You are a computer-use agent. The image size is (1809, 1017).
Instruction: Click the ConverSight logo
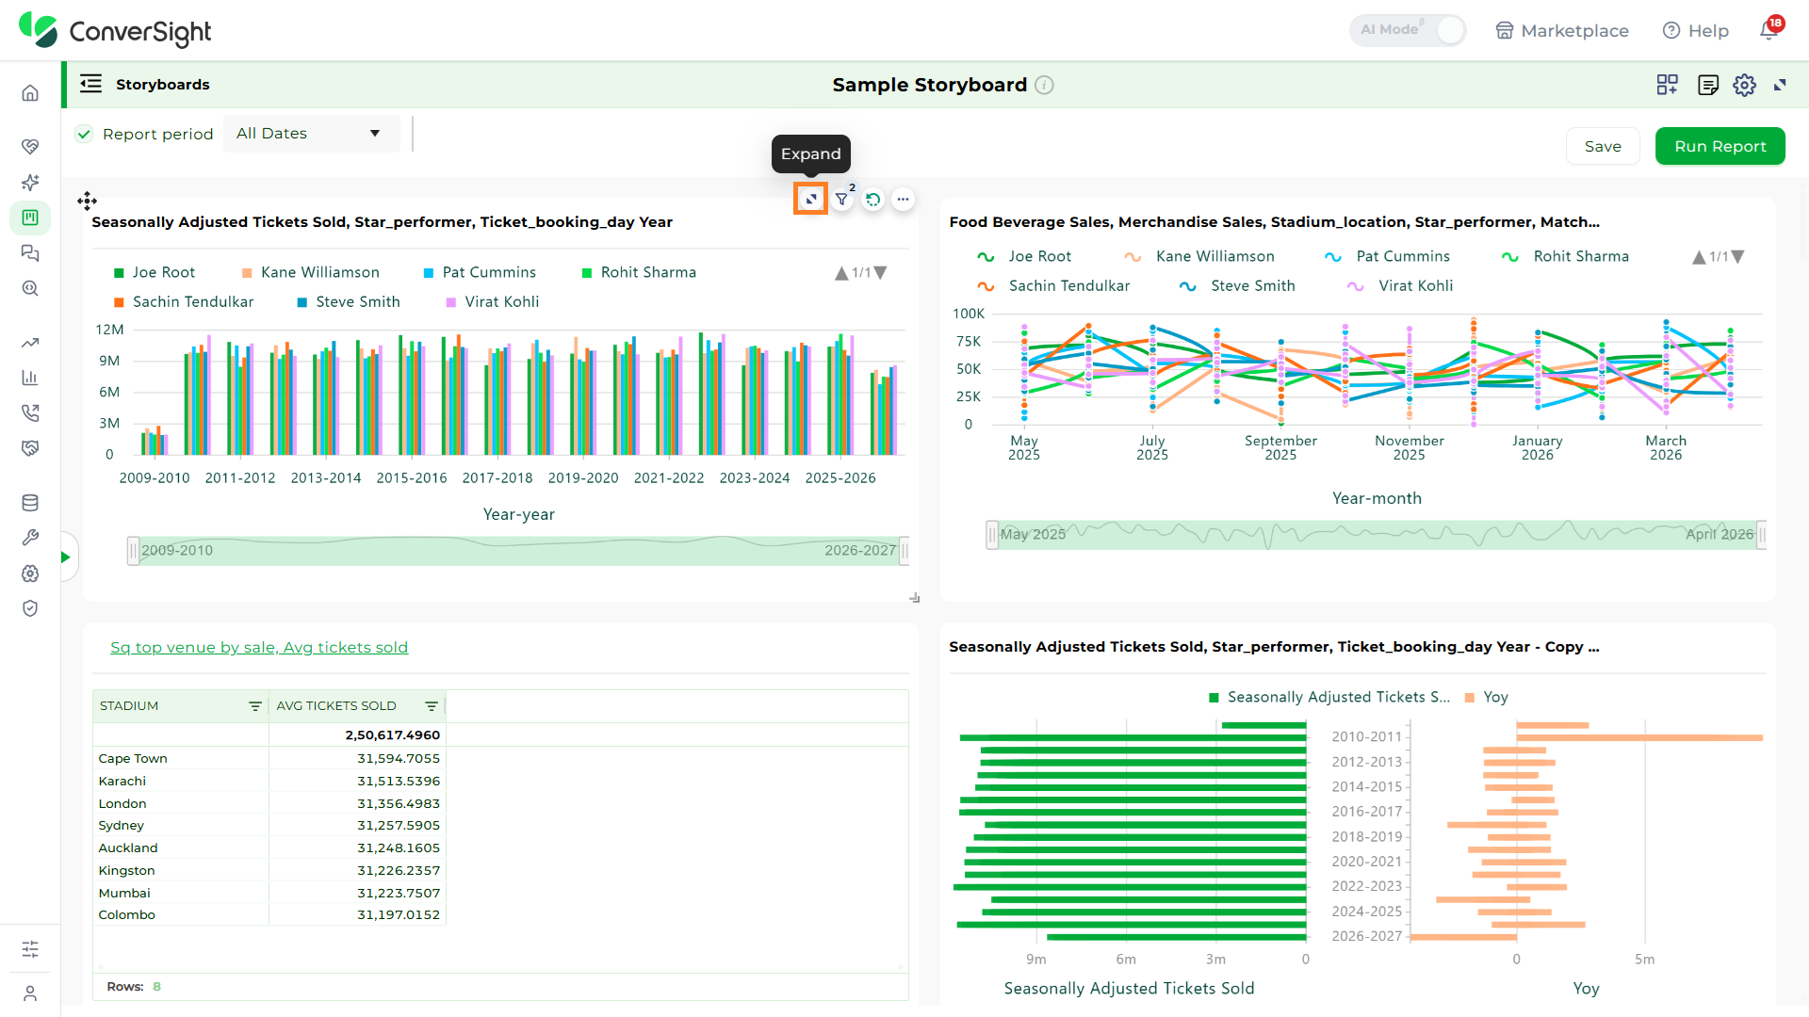point(115,31)
